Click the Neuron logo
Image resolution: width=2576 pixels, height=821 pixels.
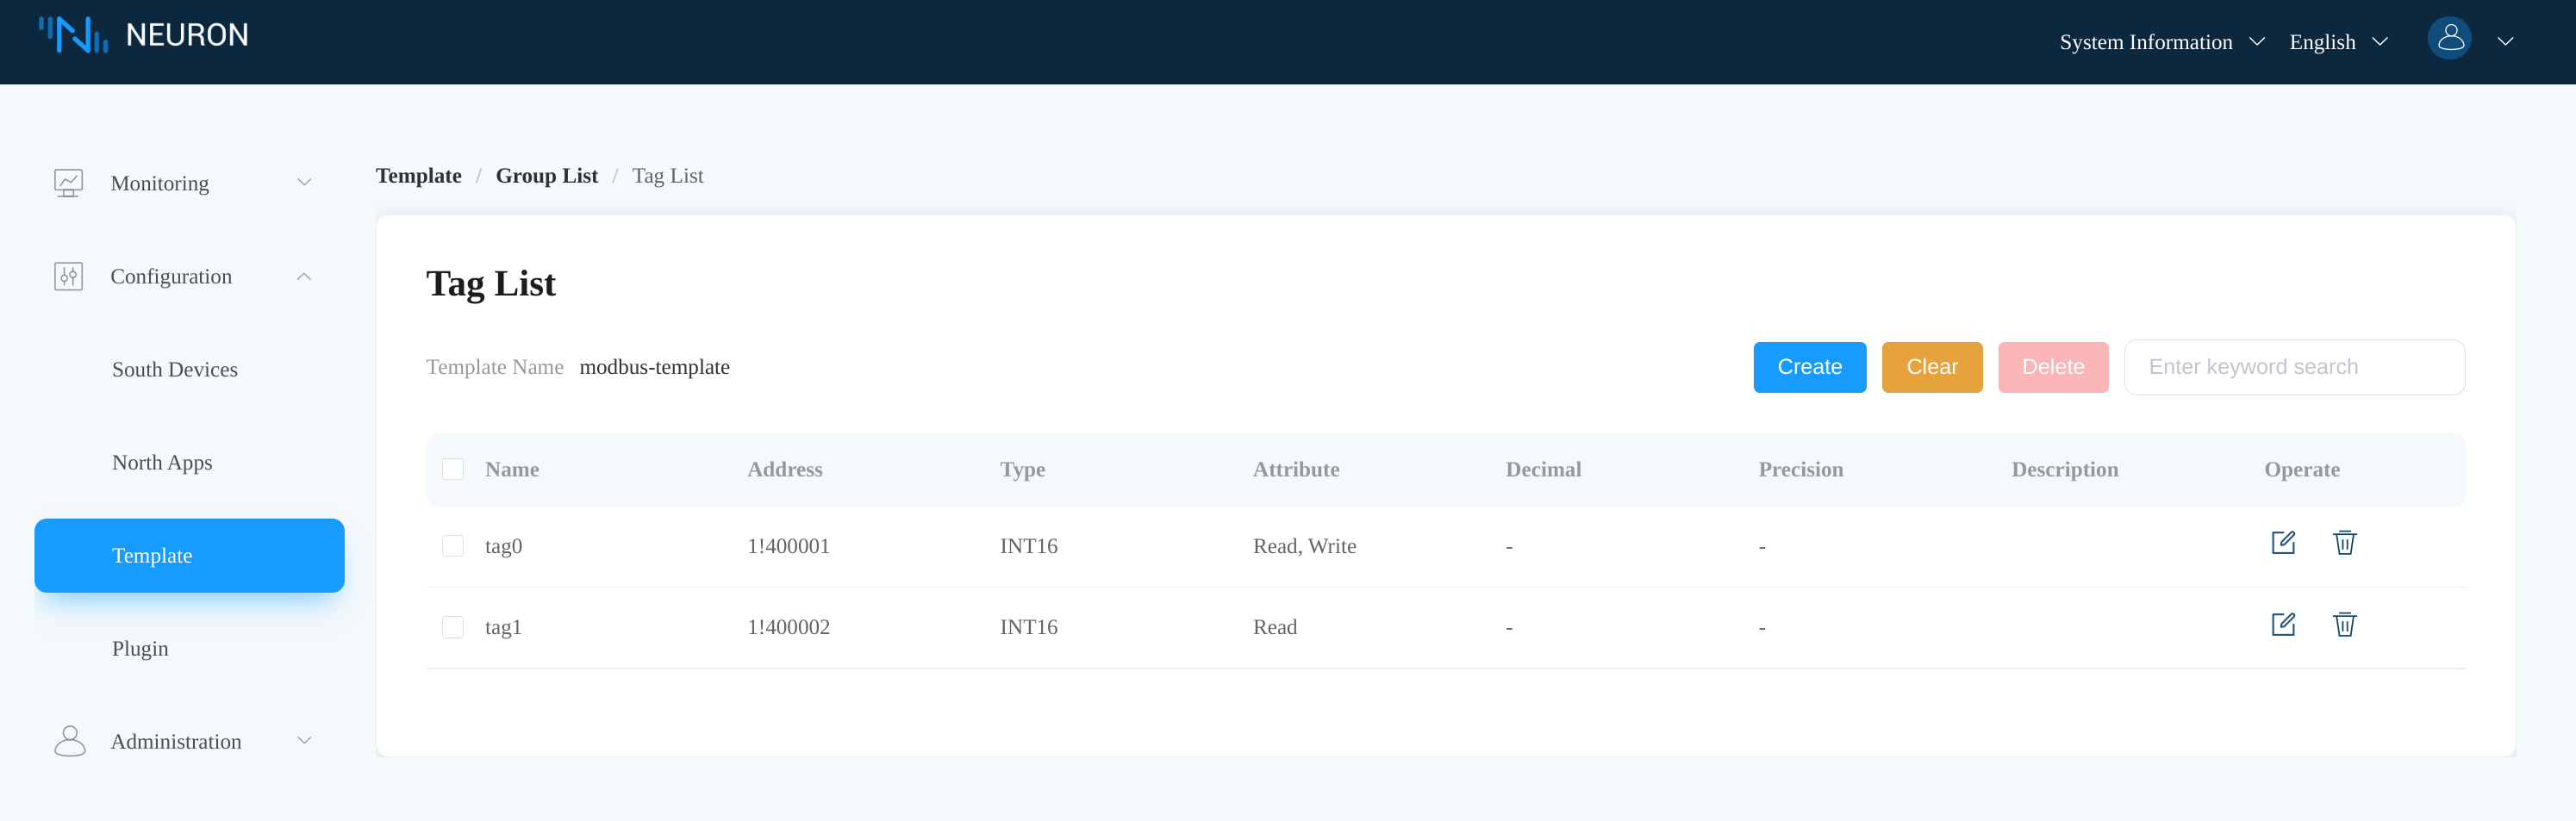(x=143, y=35)
